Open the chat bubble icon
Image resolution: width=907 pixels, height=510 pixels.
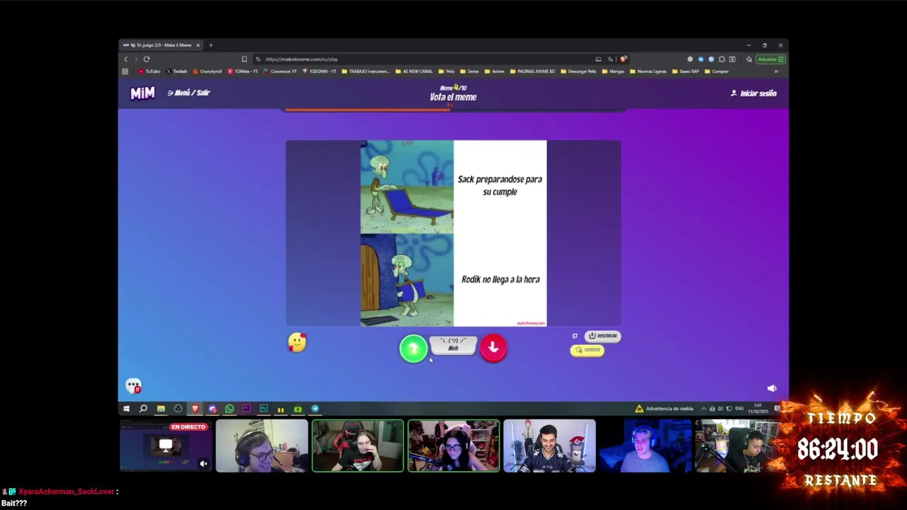click(x=133, y=385)
